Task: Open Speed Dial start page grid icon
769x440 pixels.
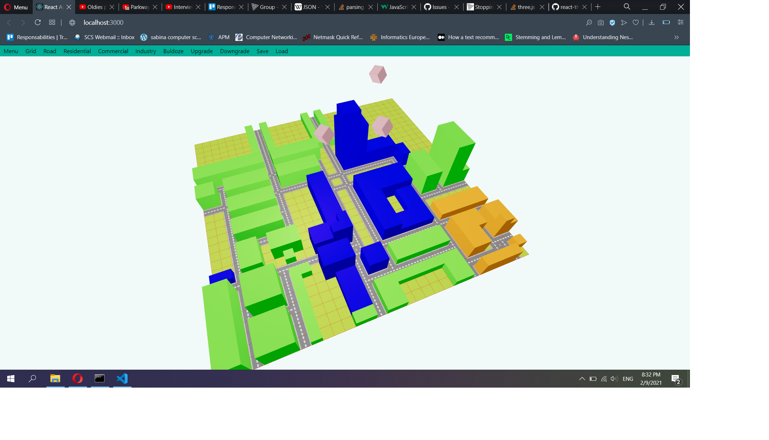Action: [52, 22]
